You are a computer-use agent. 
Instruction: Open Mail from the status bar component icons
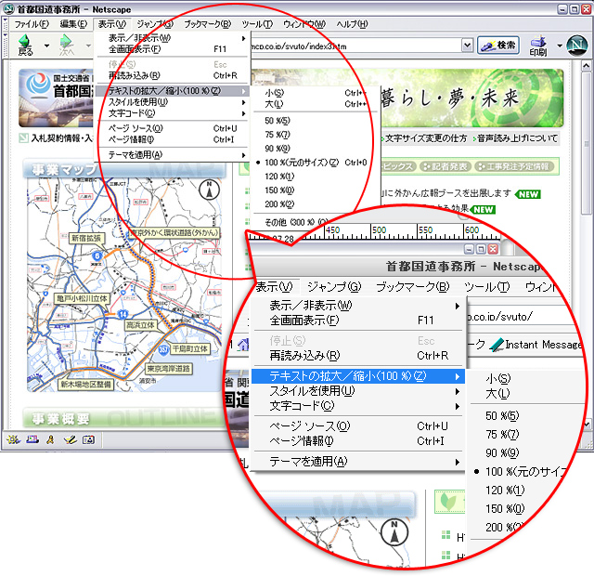(x=32, y=439)
